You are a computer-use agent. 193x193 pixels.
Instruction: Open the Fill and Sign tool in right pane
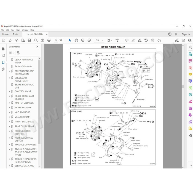click(x=190, y=122)
